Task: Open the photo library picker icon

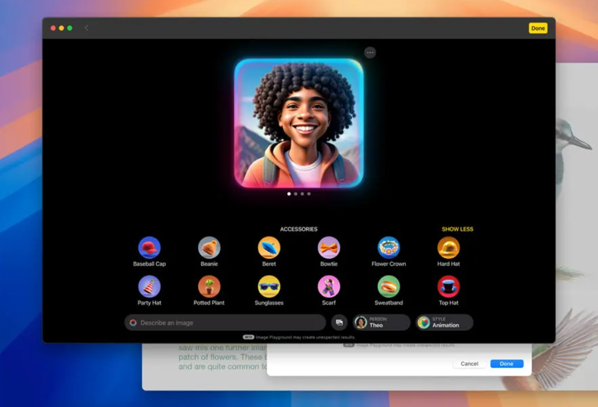Action: [339, 323]
